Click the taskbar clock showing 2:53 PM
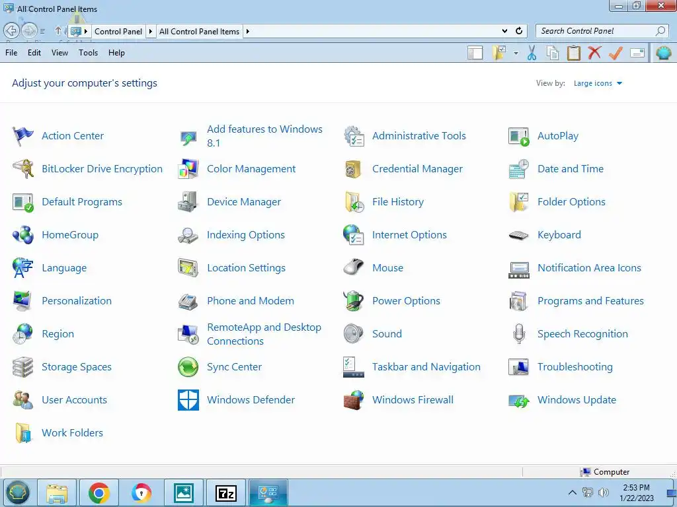 coord(637,492)
